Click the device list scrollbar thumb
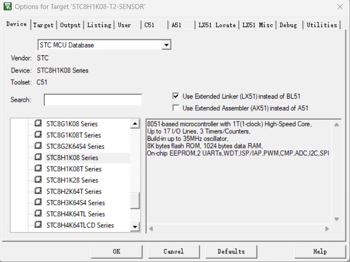 click(x=135, y=200)
